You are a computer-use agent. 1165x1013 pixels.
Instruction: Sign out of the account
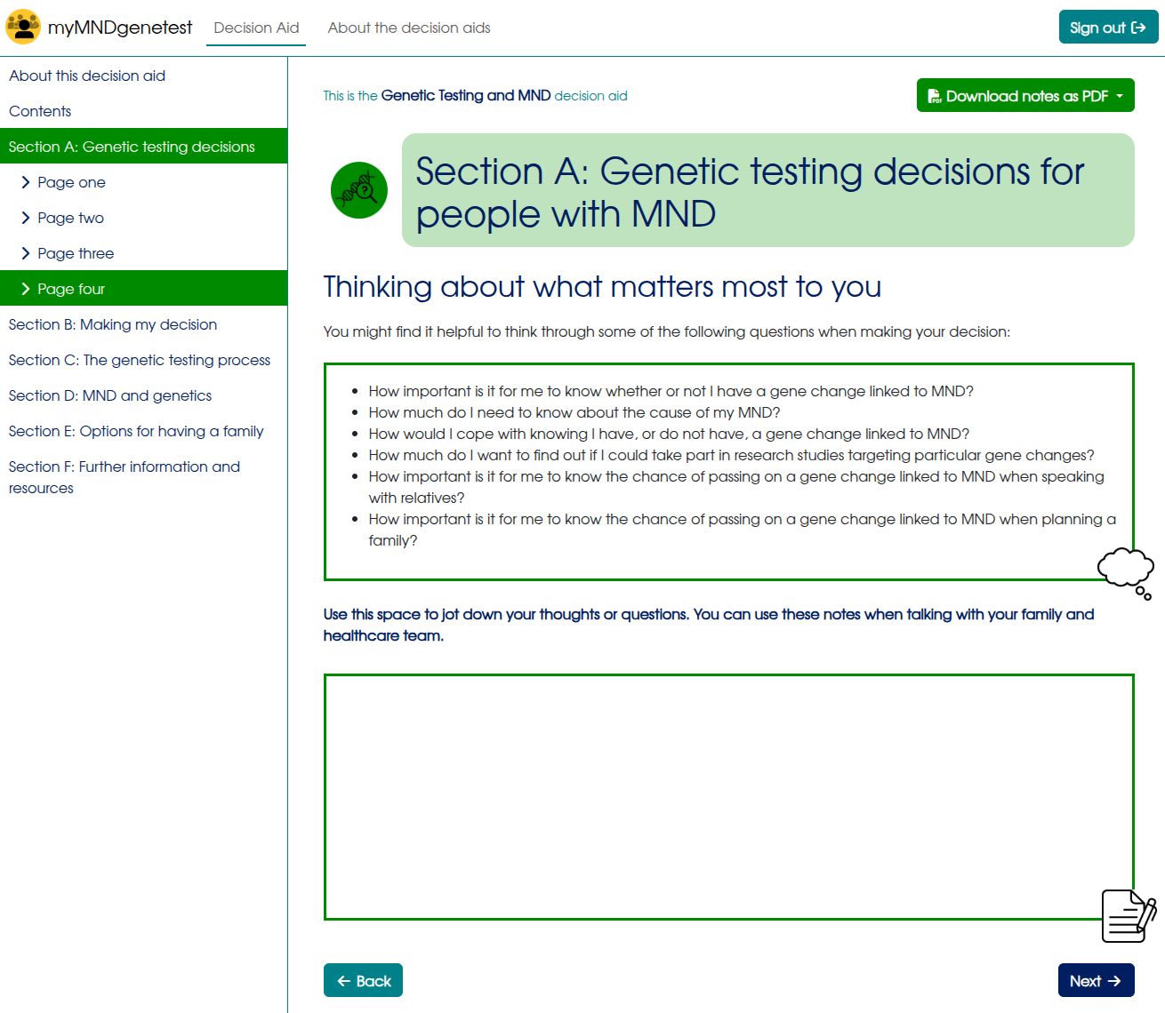tap(1108, 28)
